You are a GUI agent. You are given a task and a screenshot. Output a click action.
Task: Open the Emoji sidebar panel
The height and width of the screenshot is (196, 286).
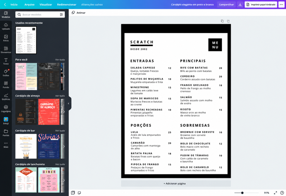[x=6, y=121]
